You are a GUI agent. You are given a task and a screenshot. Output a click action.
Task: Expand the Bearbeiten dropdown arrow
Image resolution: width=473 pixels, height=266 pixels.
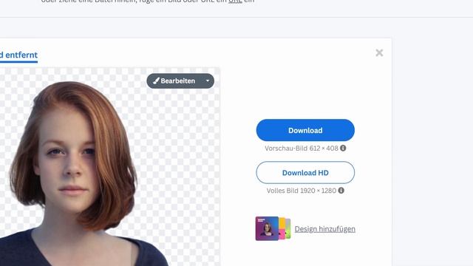point(208,81)
